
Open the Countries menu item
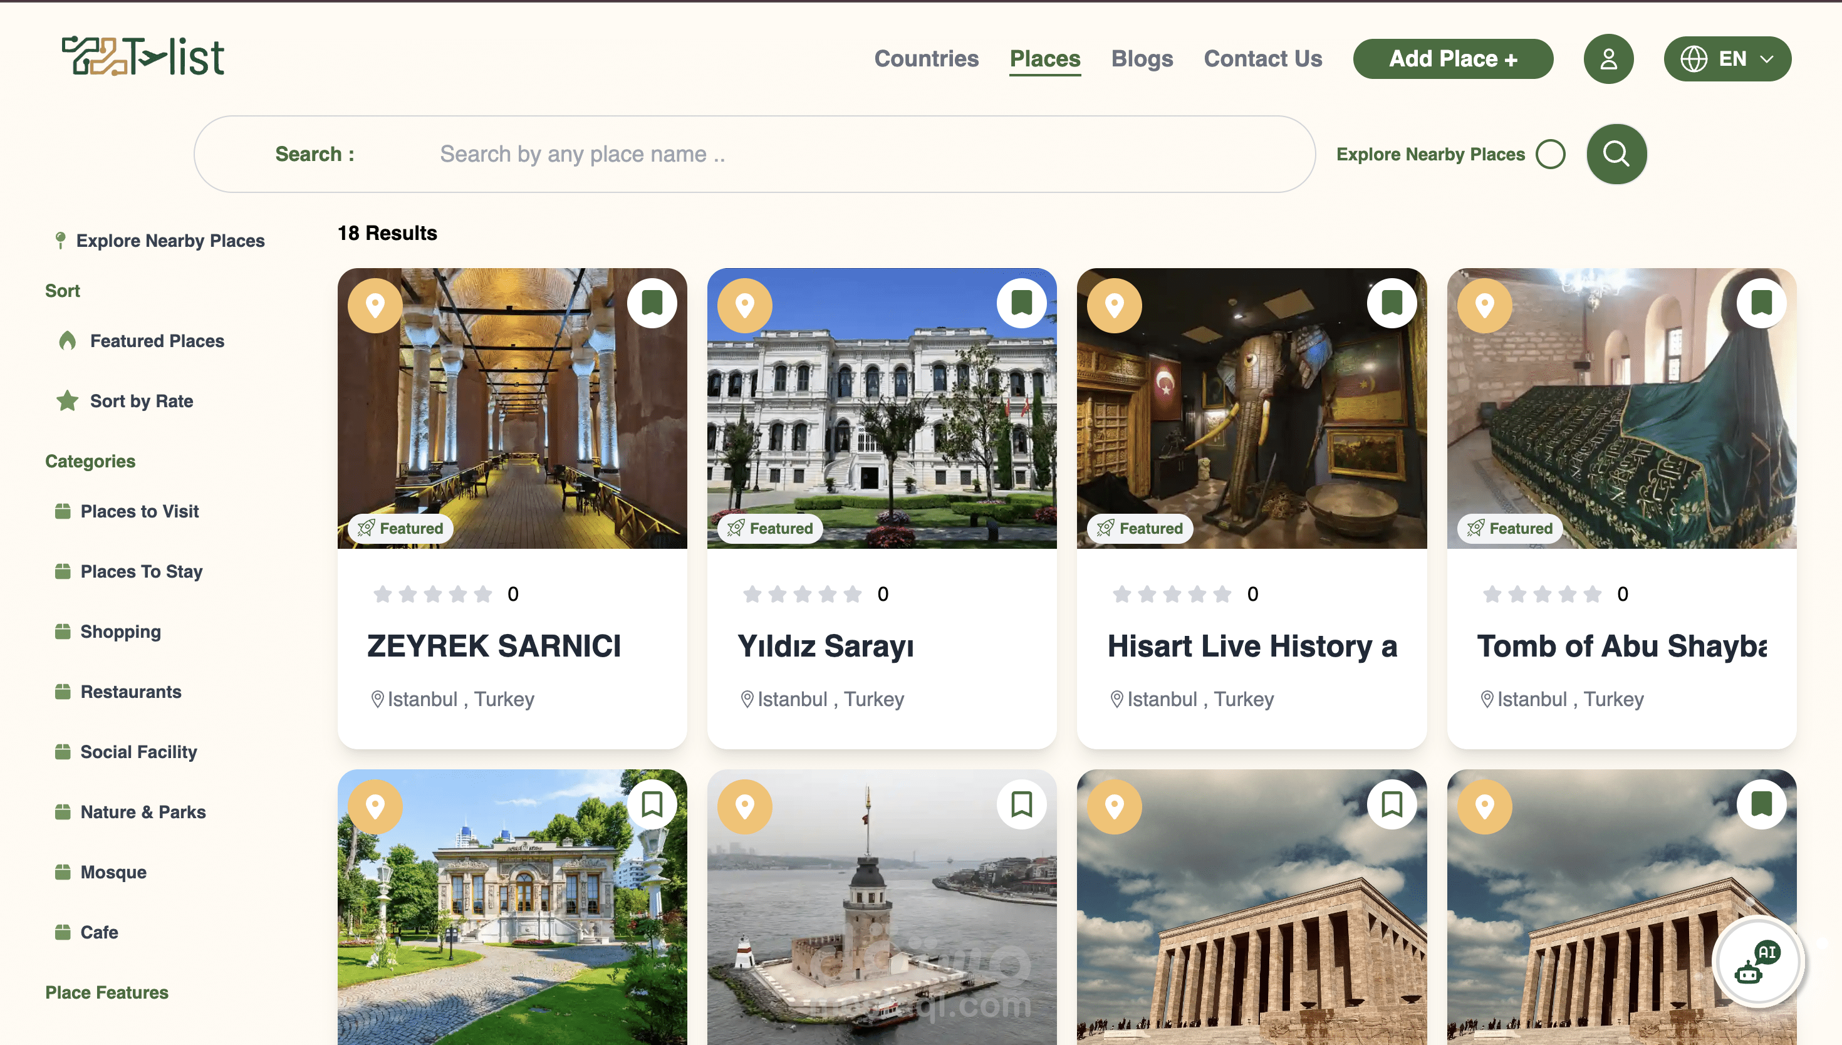925,59
